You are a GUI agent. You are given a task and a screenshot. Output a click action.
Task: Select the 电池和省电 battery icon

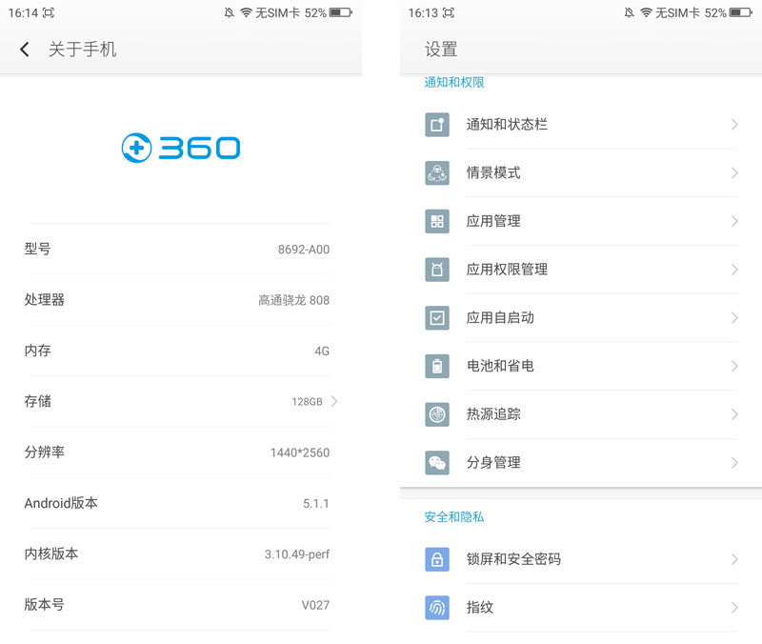click(x=436, y=366)
